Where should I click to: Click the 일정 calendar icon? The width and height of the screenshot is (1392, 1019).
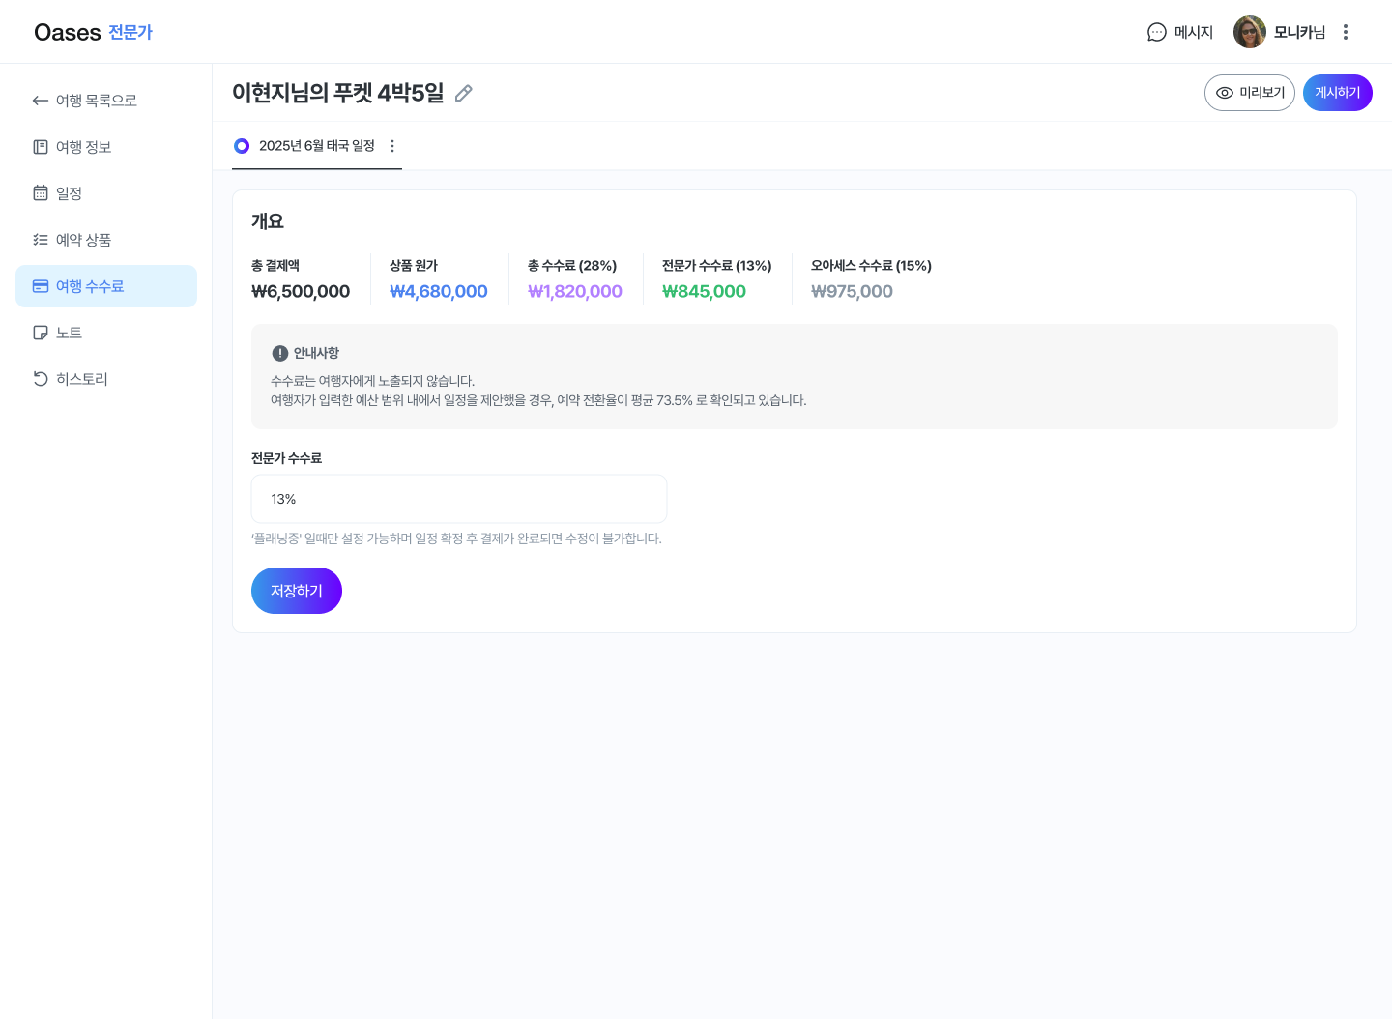click(x=41, y=193)
